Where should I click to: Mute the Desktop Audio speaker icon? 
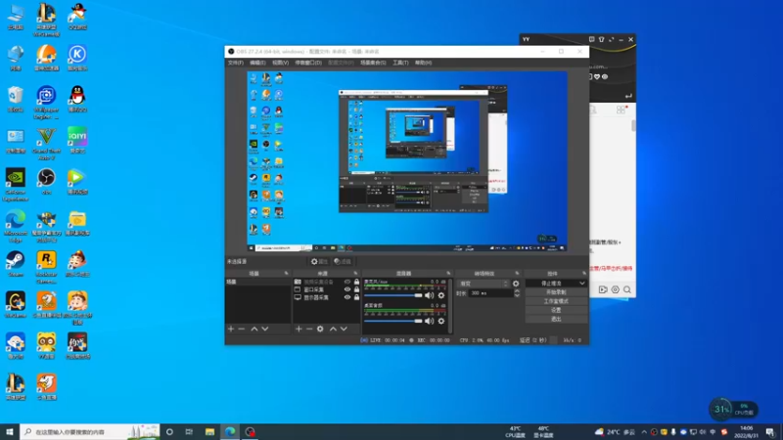[429, 321]
